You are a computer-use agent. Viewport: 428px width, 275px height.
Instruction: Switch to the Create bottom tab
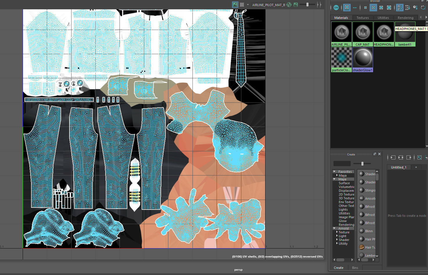tap(338, 268)
